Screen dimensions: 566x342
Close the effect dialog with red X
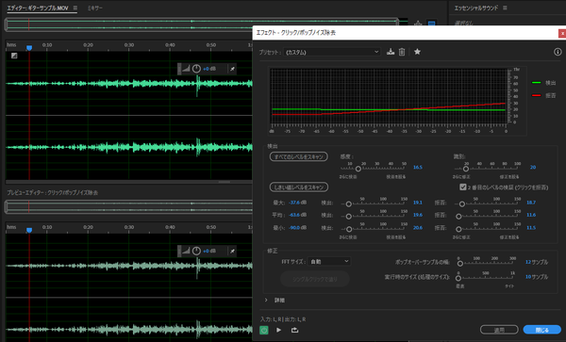[x=562, y=33]
